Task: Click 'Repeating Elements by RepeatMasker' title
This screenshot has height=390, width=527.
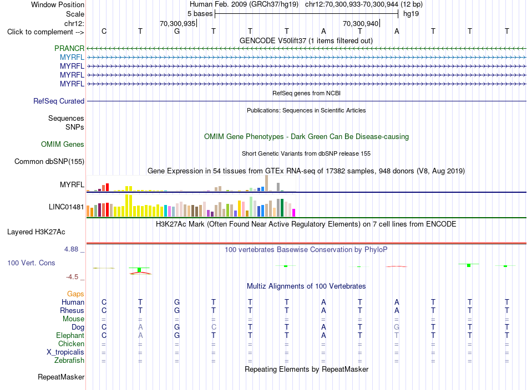Action: point(306,369)
